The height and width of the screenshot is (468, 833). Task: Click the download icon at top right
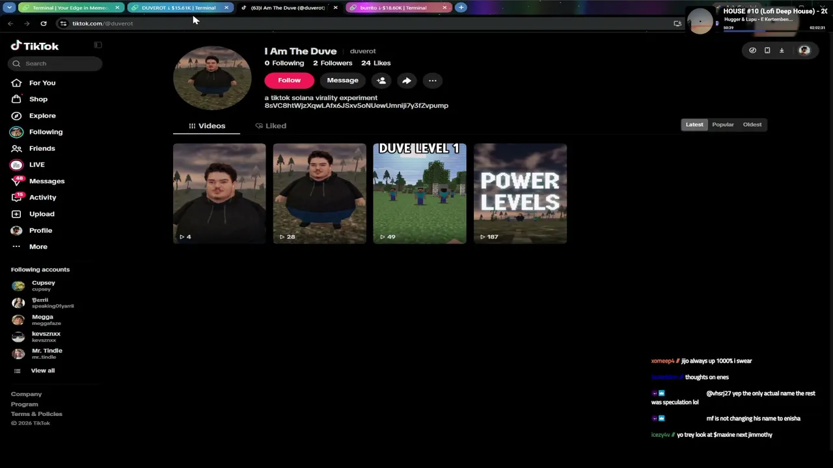click(782, 51)
